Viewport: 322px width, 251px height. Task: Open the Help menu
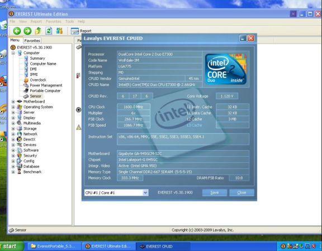[x=81, y=21]
